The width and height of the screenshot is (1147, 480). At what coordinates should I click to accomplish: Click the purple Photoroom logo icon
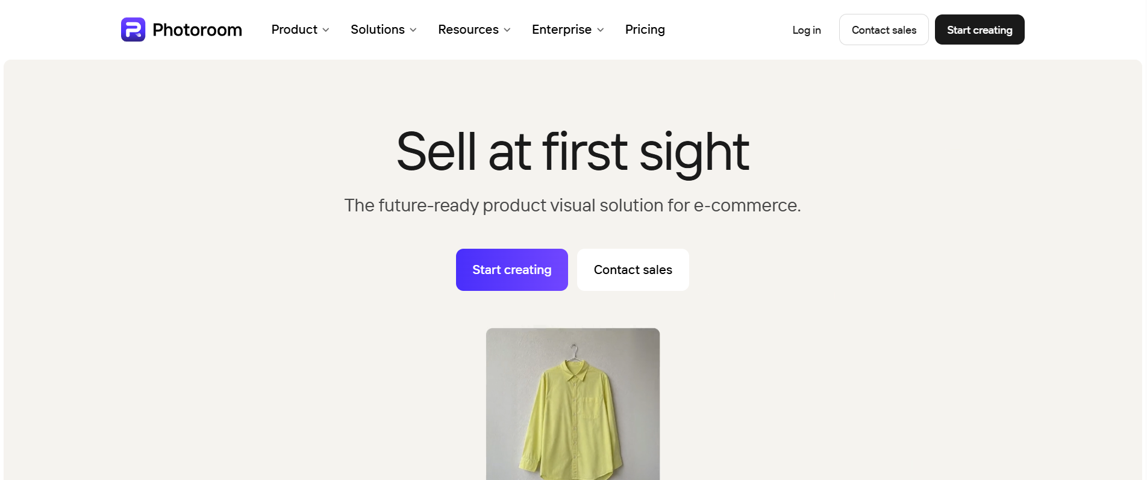133,30
